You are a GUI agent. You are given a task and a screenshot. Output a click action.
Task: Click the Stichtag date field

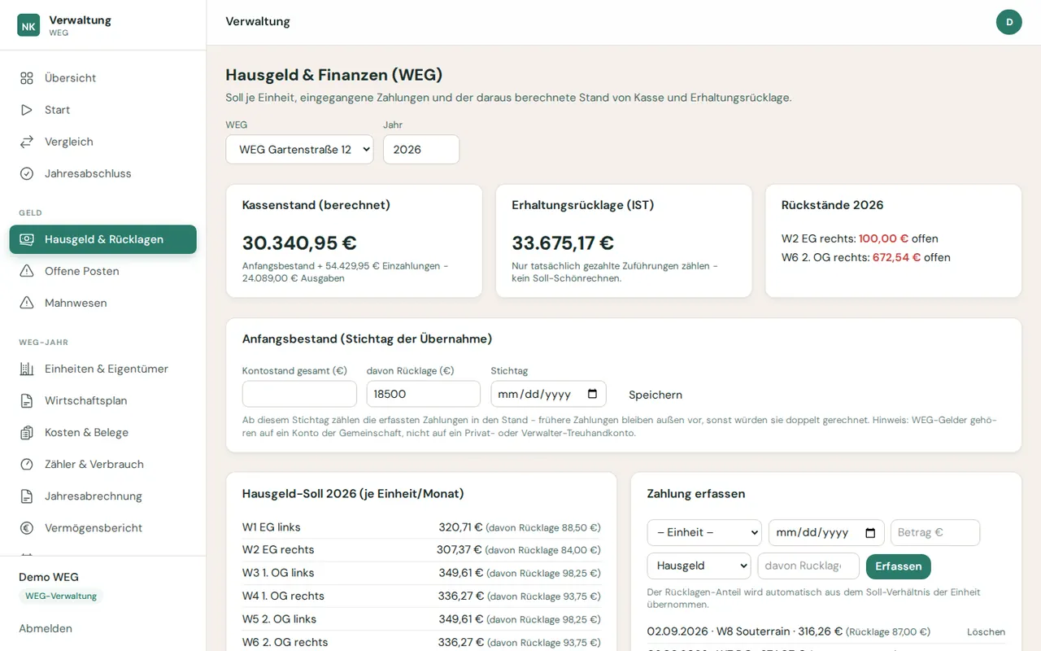tap(549, 394)
